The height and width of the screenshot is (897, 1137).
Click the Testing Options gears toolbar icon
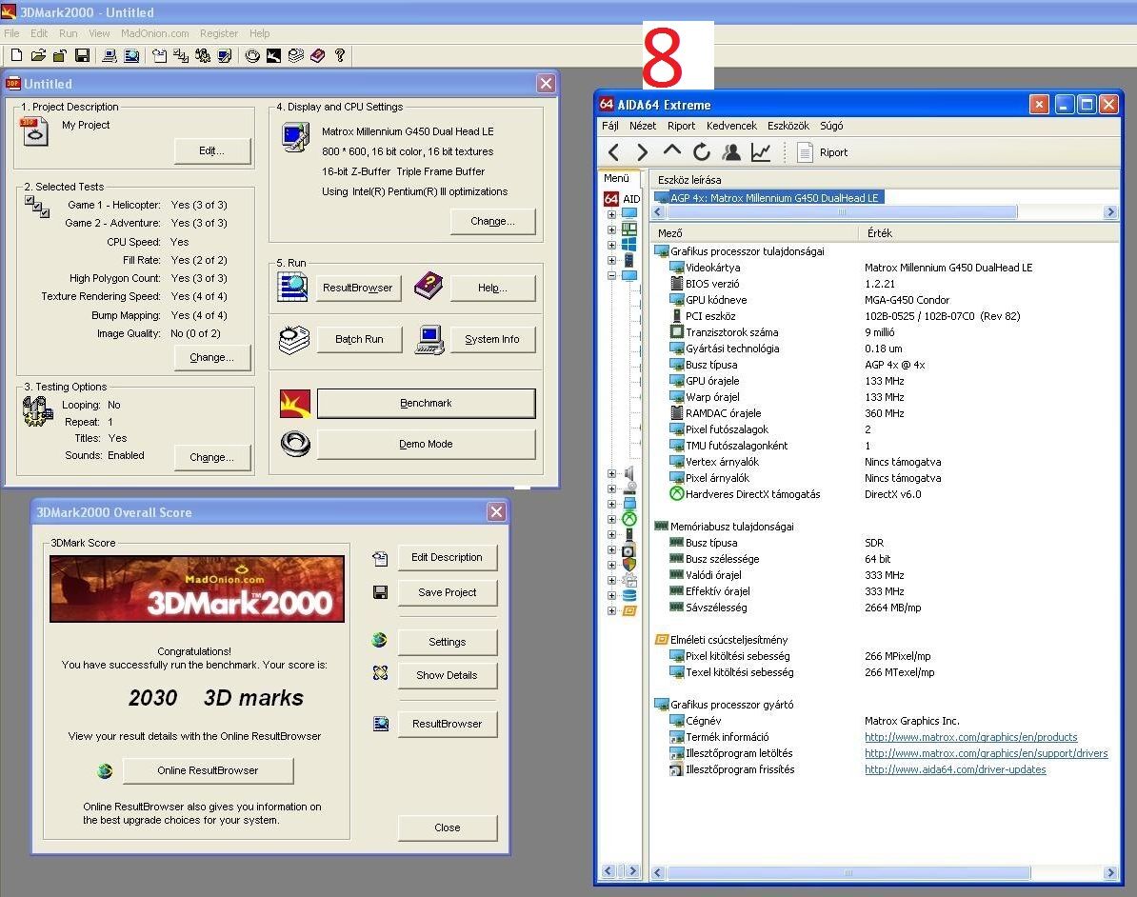(x=203, y=55)
